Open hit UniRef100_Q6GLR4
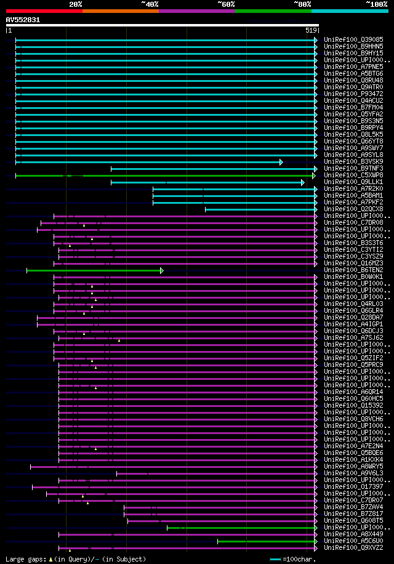 (353, 311)
